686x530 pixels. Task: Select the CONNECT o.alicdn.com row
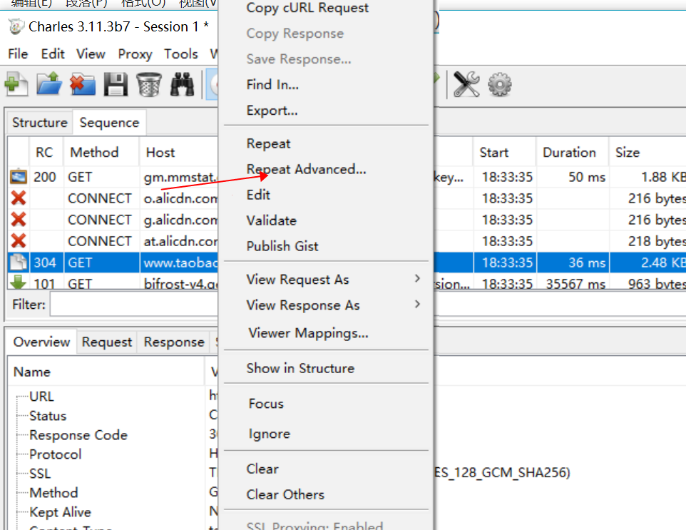click(x=113, y=198)
